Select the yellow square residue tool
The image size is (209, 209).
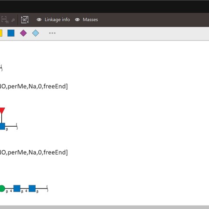(1, 33)
